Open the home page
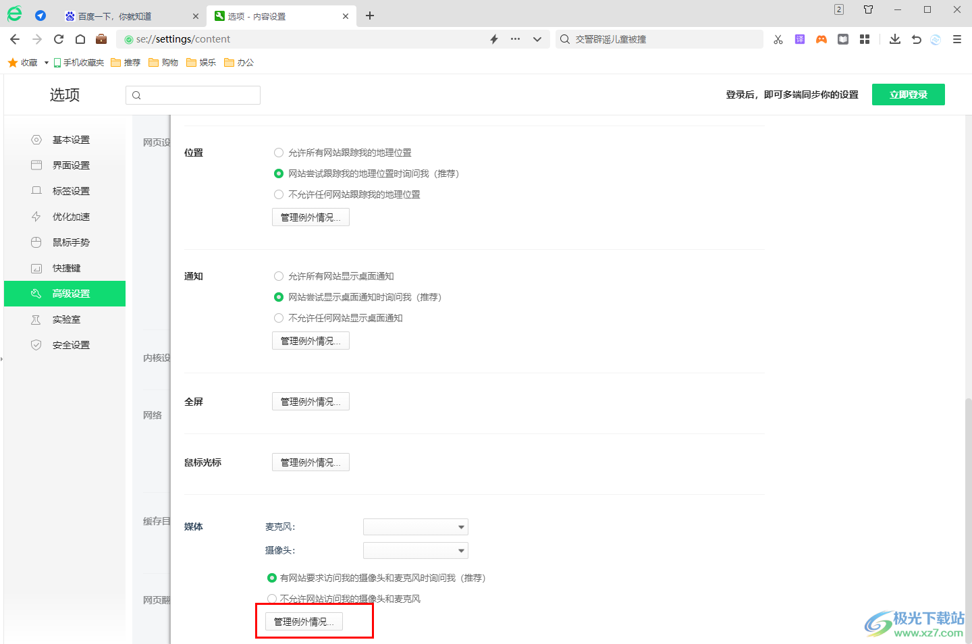Viewport: 972px width, 644px height. click(x=80, y=39)
